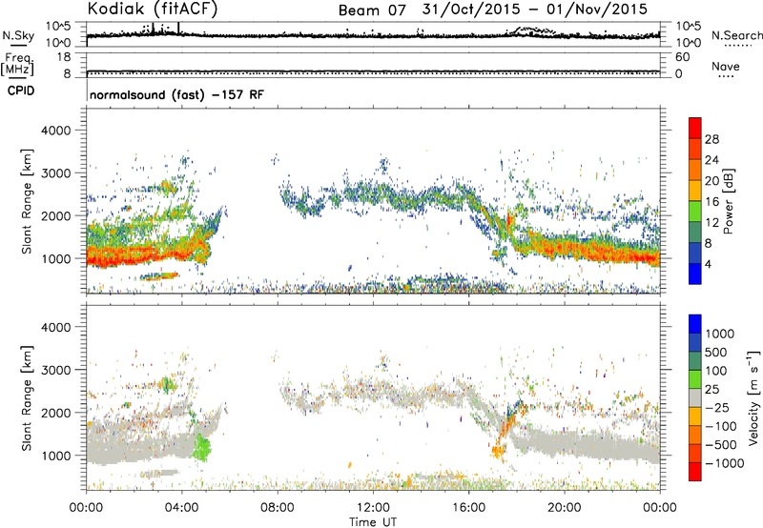Click the '25' velocity colorbar label
This screenshot has height=528, width=763.
click(x=713, y=390)
